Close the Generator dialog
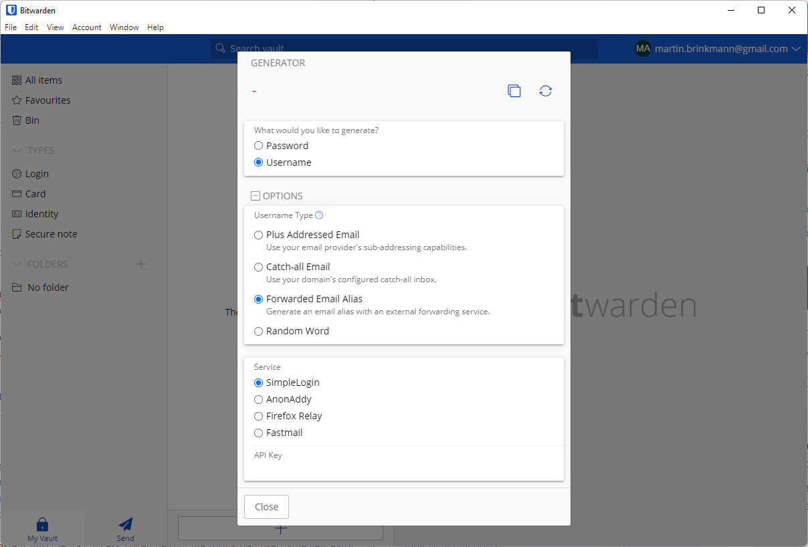The image size is (808, 547). (266, 506)
